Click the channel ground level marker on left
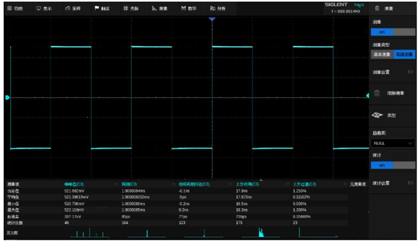The width and height of the screenshot is (419, 243). click(x=7, y=97)
